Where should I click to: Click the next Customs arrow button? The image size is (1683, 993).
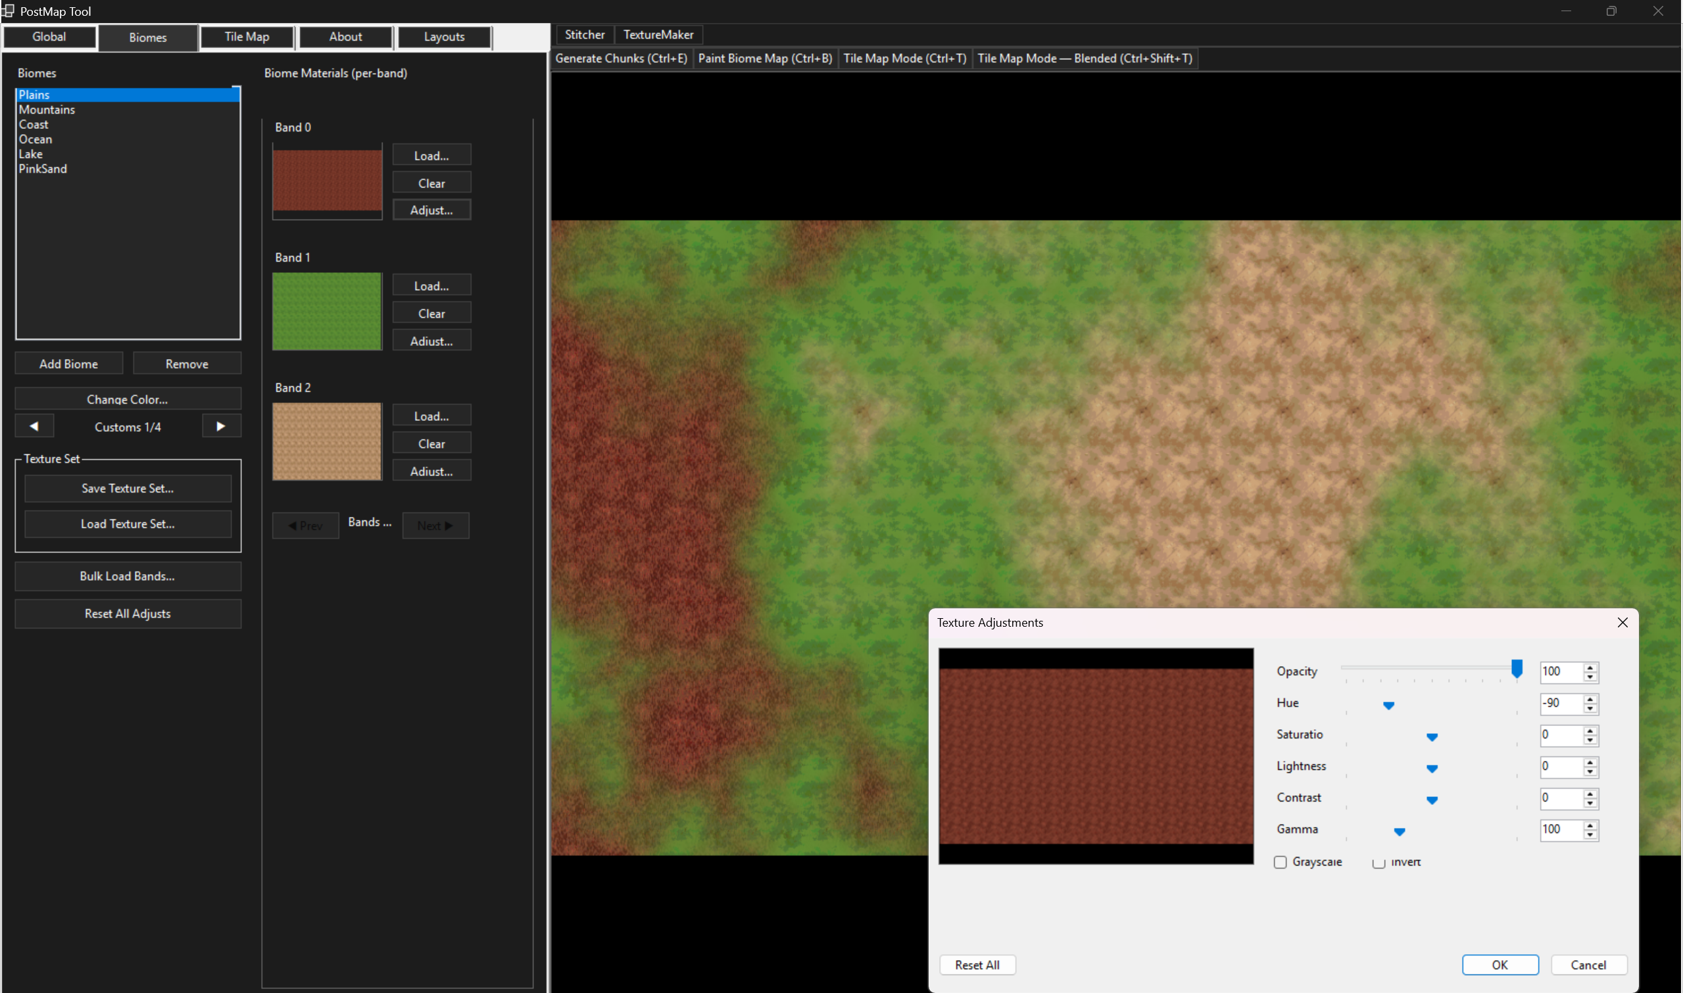221,426
